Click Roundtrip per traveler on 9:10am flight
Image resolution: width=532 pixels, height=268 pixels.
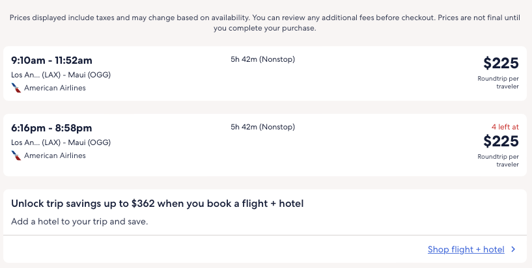tap(498, 82)
